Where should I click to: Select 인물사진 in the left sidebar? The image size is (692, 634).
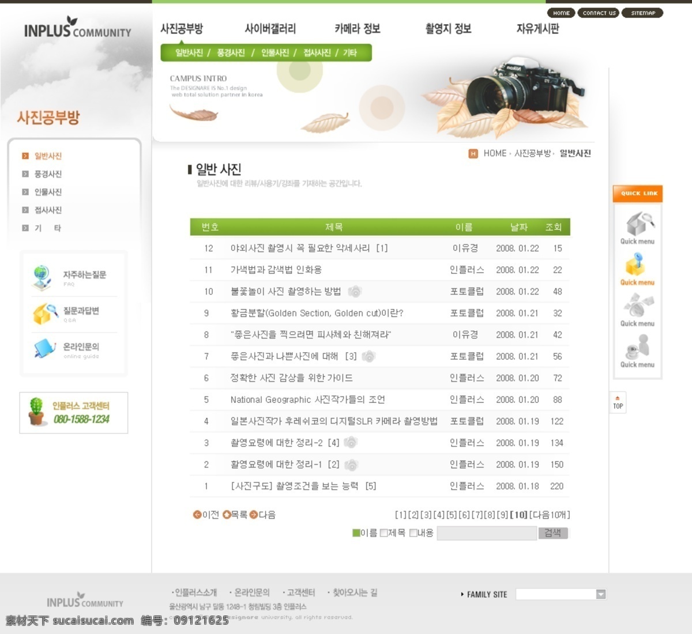coord(48,192)
